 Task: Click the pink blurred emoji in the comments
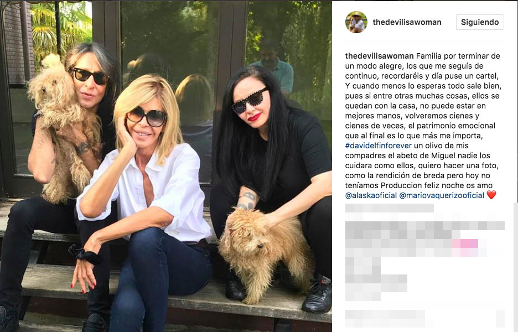(x=465, y=243)
